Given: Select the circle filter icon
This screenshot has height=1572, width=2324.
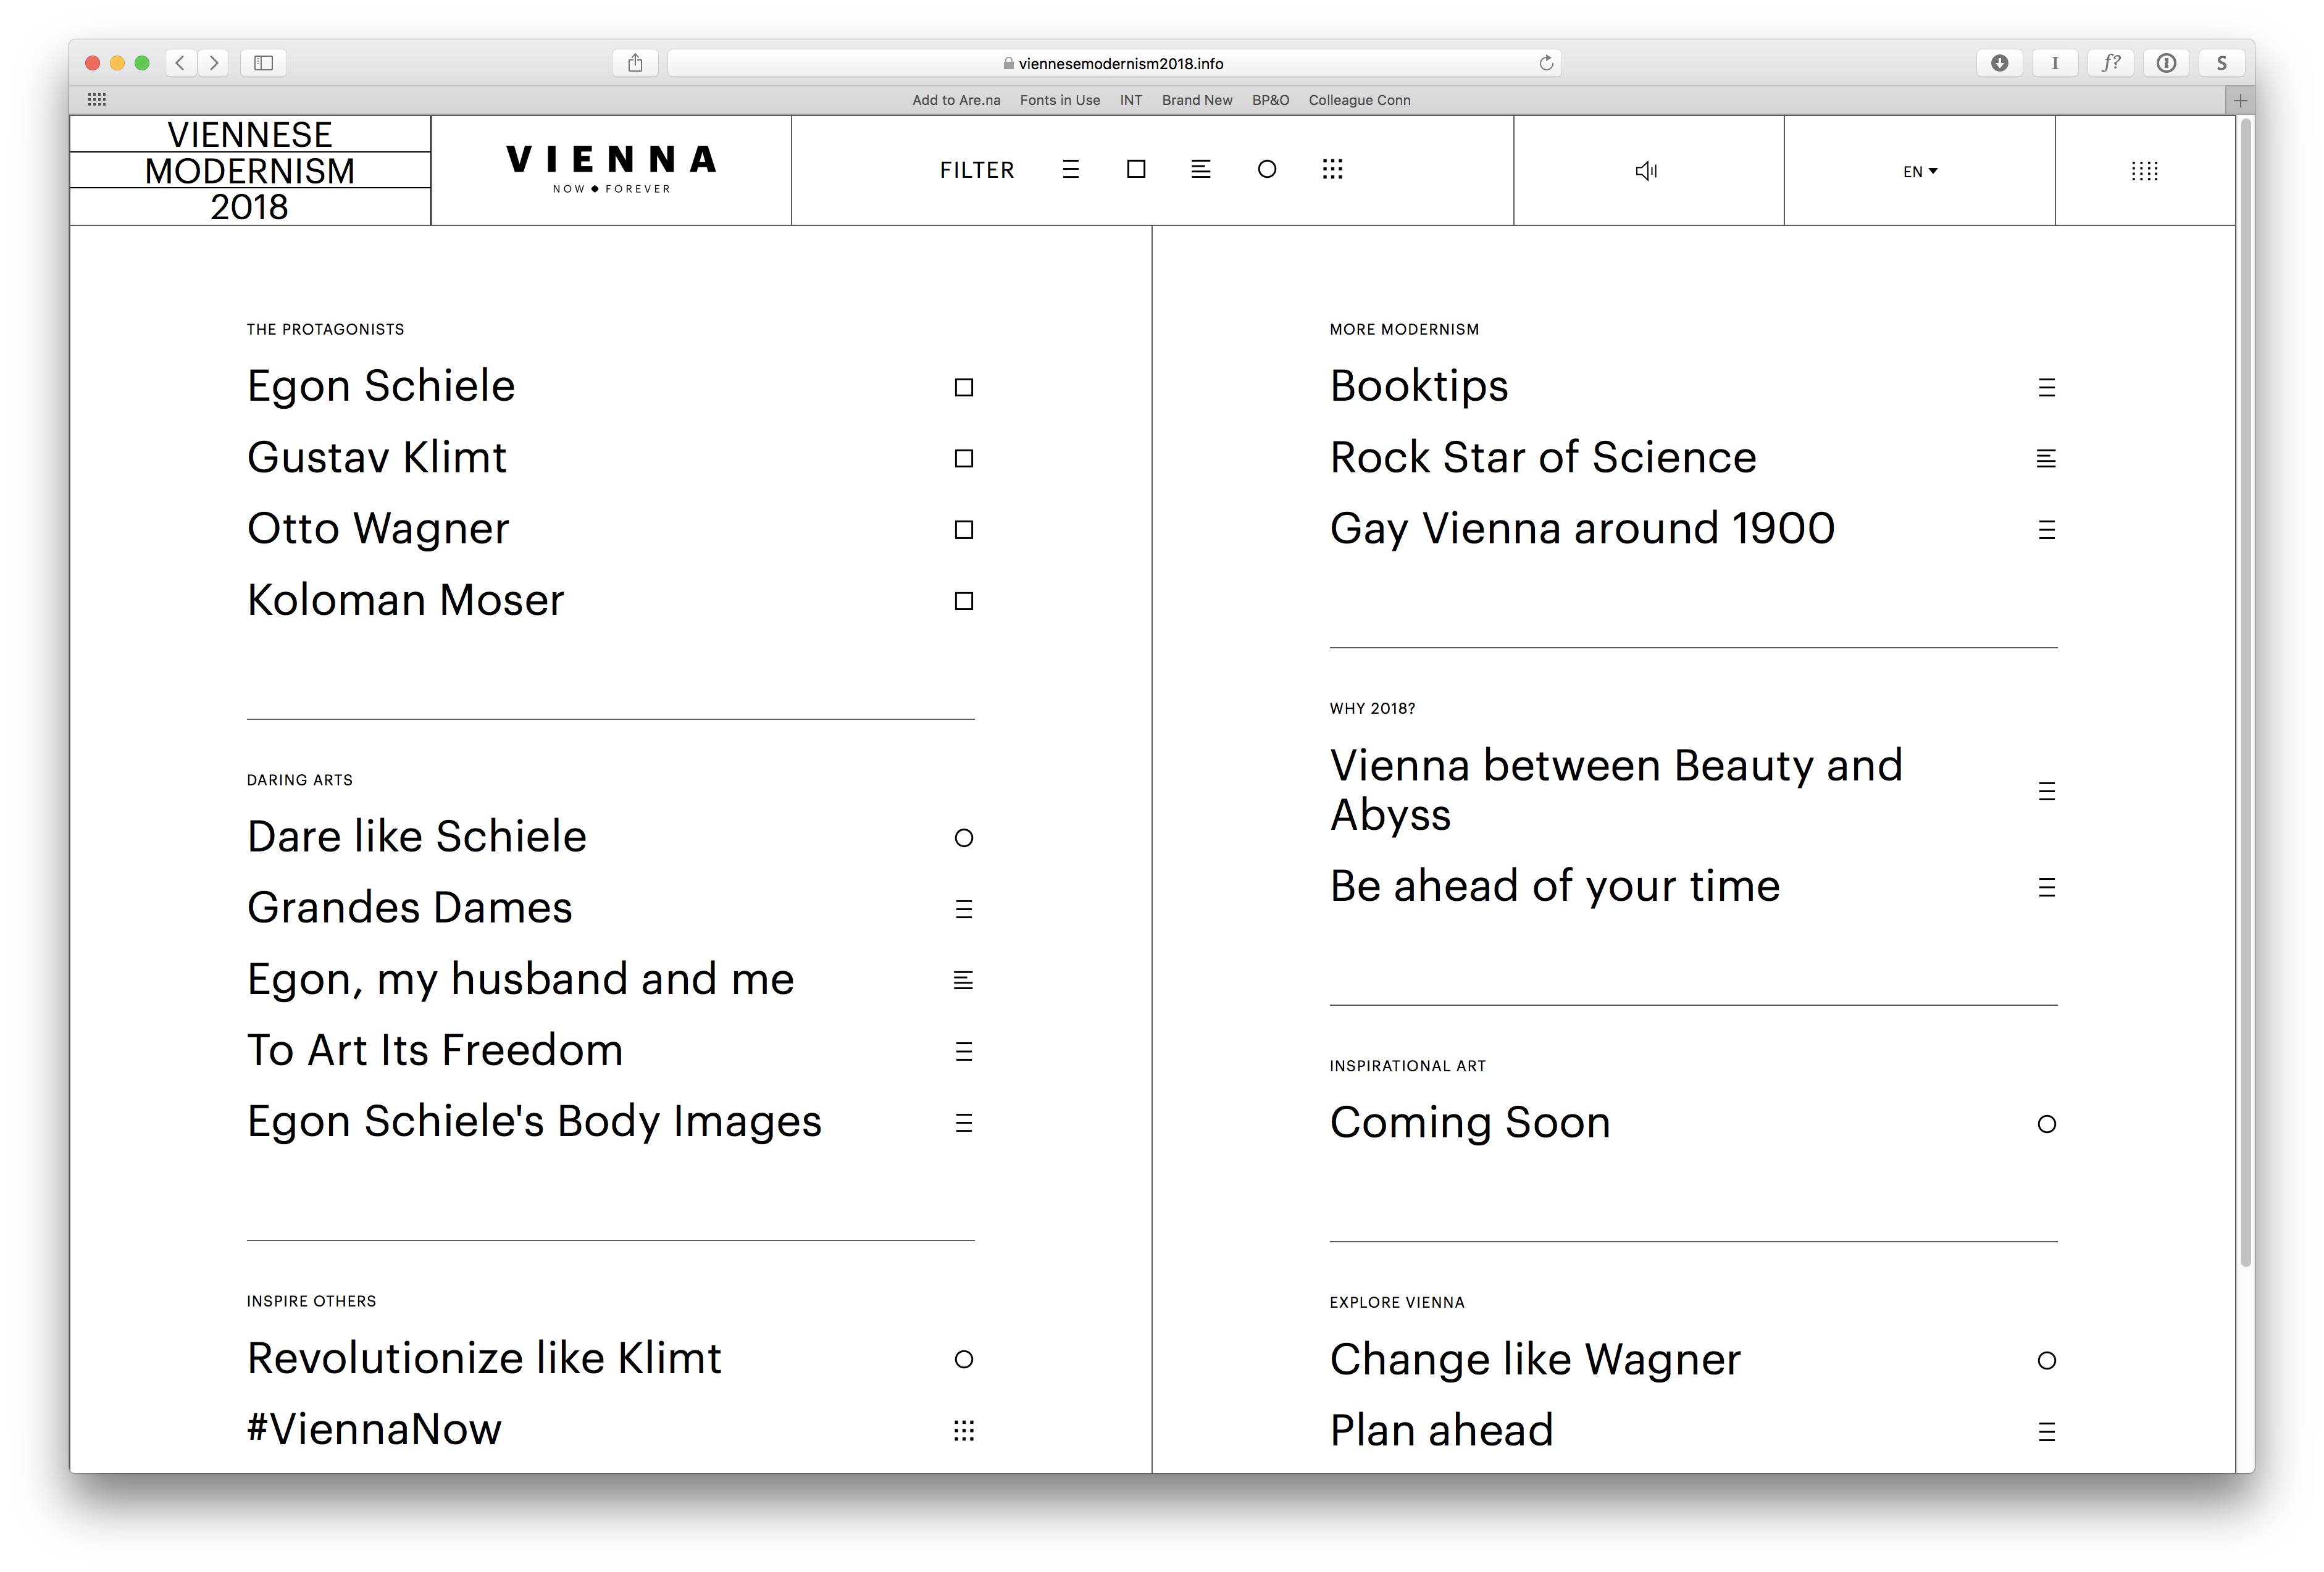Looking at the screenshot, I should click(1266, 169).
